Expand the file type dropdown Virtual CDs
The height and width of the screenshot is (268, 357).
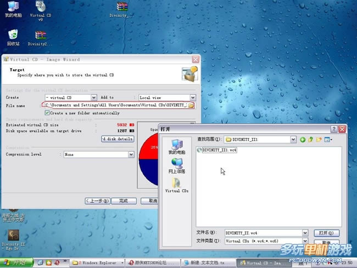click(x=305, y=241)
